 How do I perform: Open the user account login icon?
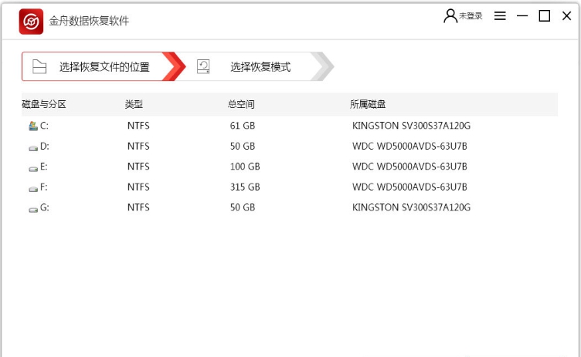(450, 16)
